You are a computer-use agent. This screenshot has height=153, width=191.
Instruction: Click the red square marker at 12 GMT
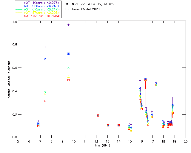(x=98, y=115)
